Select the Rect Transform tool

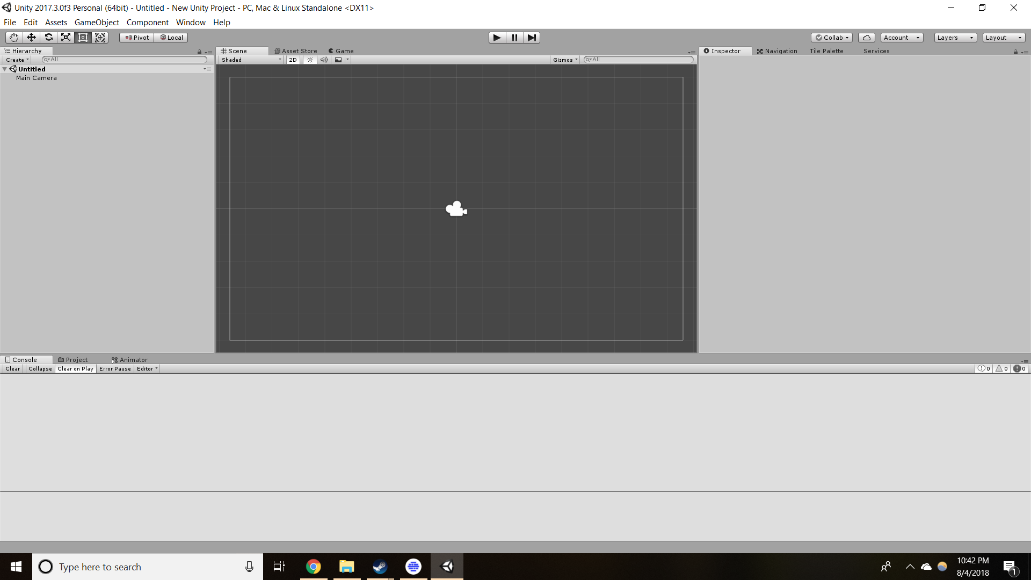click(x=83, y=38)
